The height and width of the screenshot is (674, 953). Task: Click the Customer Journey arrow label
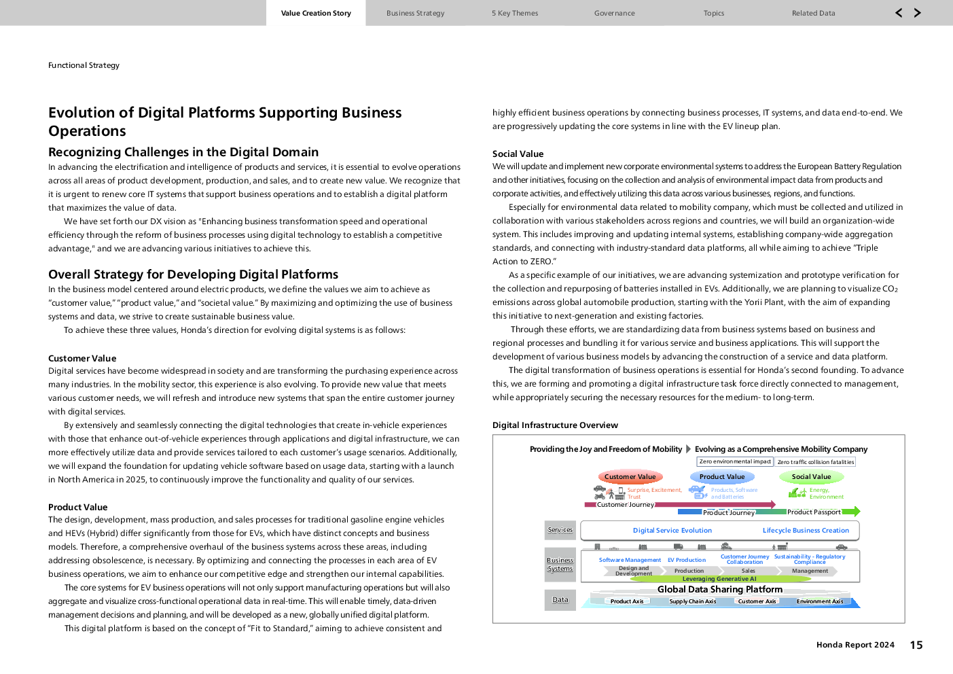click(x=625, y=505)
